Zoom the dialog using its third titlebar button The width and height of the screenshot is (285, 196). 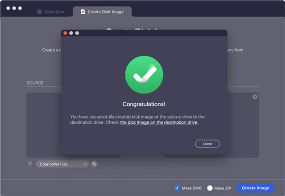(x=77, y=33)
